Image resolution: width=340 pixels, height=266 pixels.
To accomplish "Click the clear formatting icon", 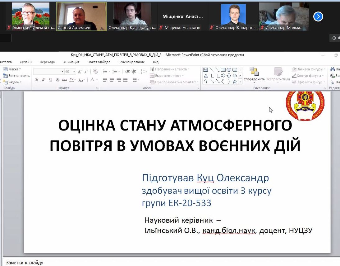I will (95, 72).
